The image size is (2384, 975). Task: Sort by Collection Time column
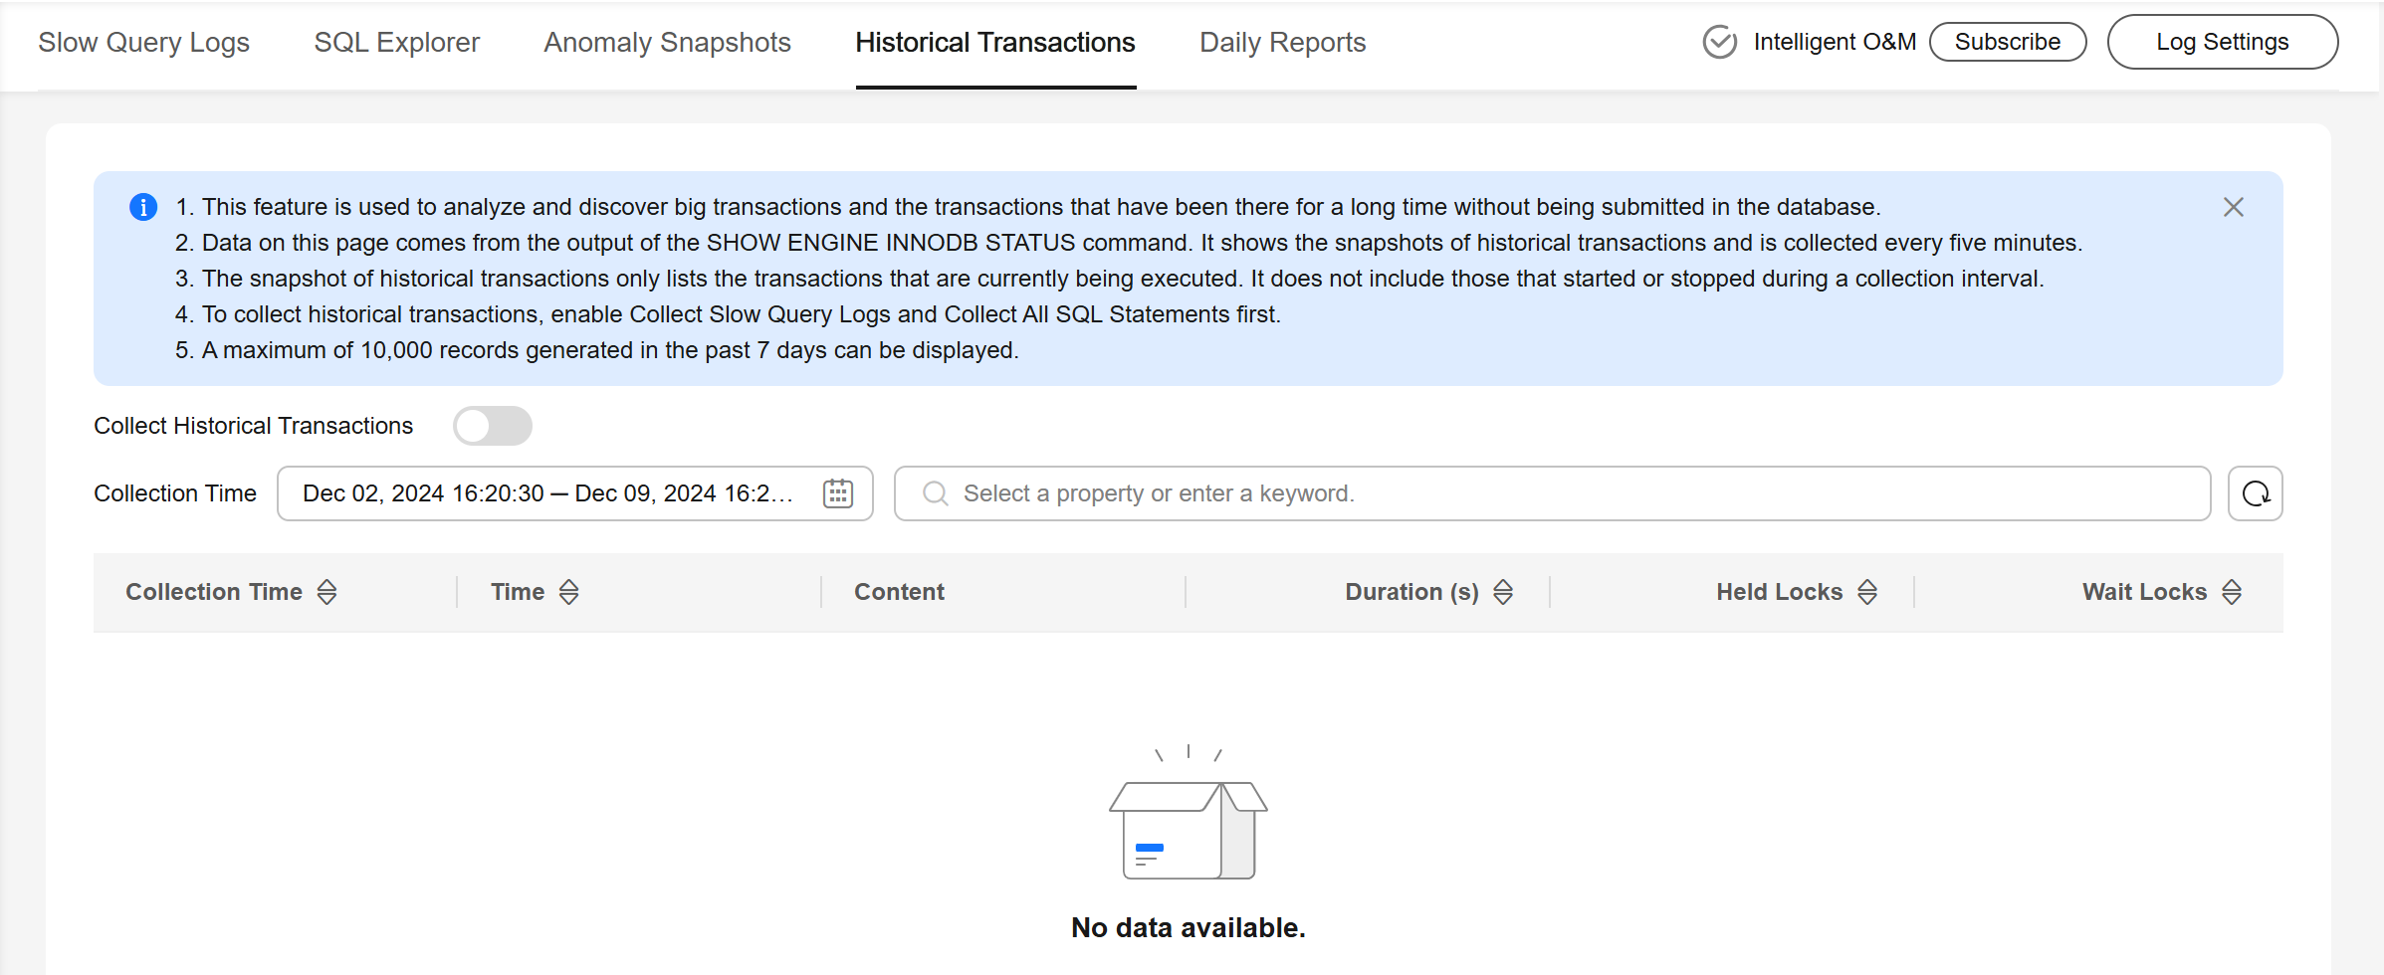click(x=326, y=592)
